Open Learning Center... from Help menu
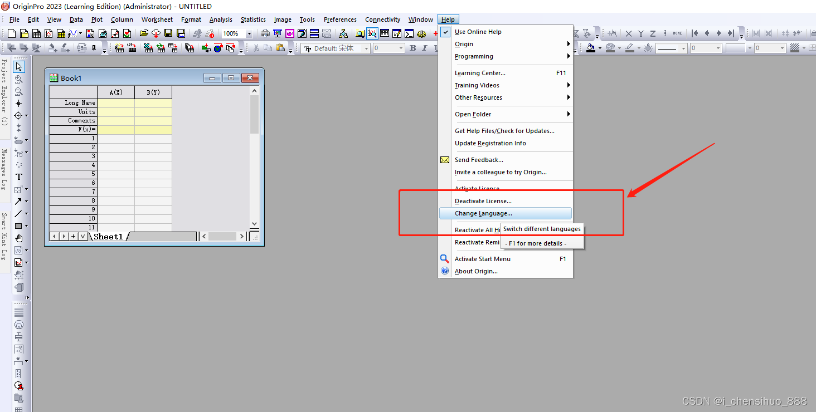The width and height of the screenshot is (816, 412). click(506, 73)
